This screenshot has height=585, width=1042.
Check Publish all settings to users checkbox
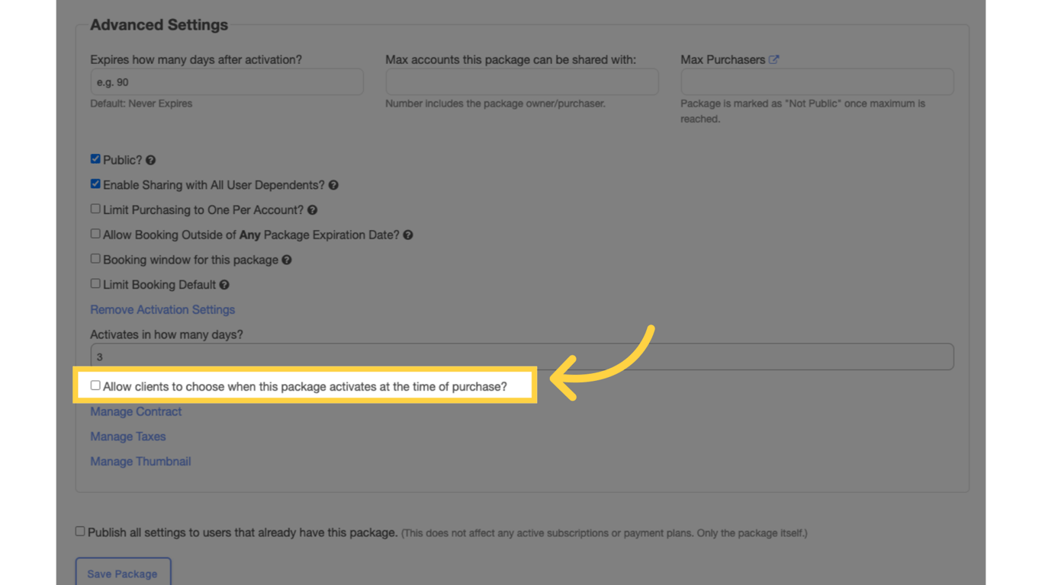[80, 532]
